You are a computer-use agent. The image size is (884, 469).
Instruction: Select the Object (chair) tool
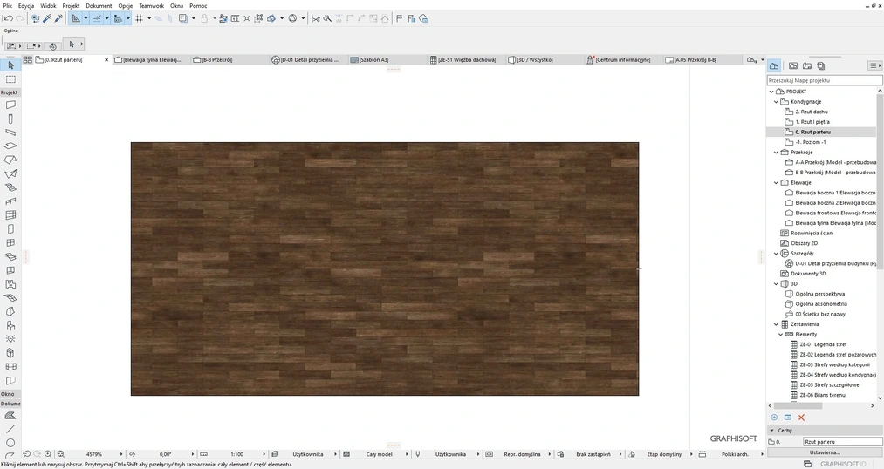pos(10,325)
